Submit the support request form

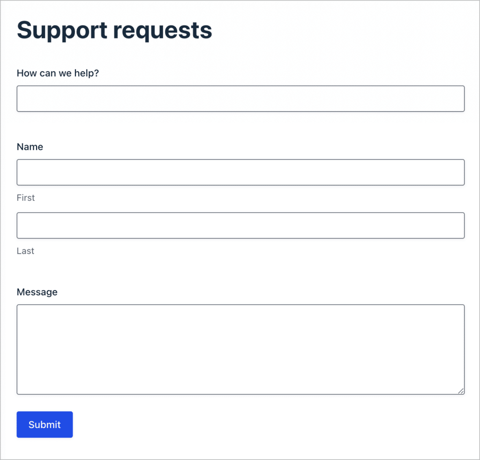[45, 424]
